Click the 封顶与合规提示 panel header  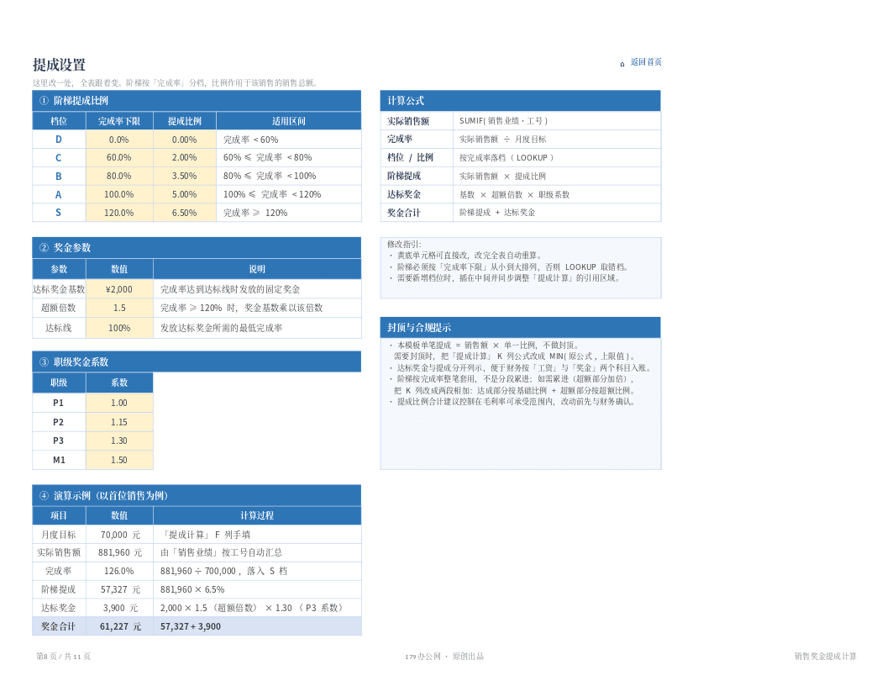pyautogui.click(x=521, y=327)
